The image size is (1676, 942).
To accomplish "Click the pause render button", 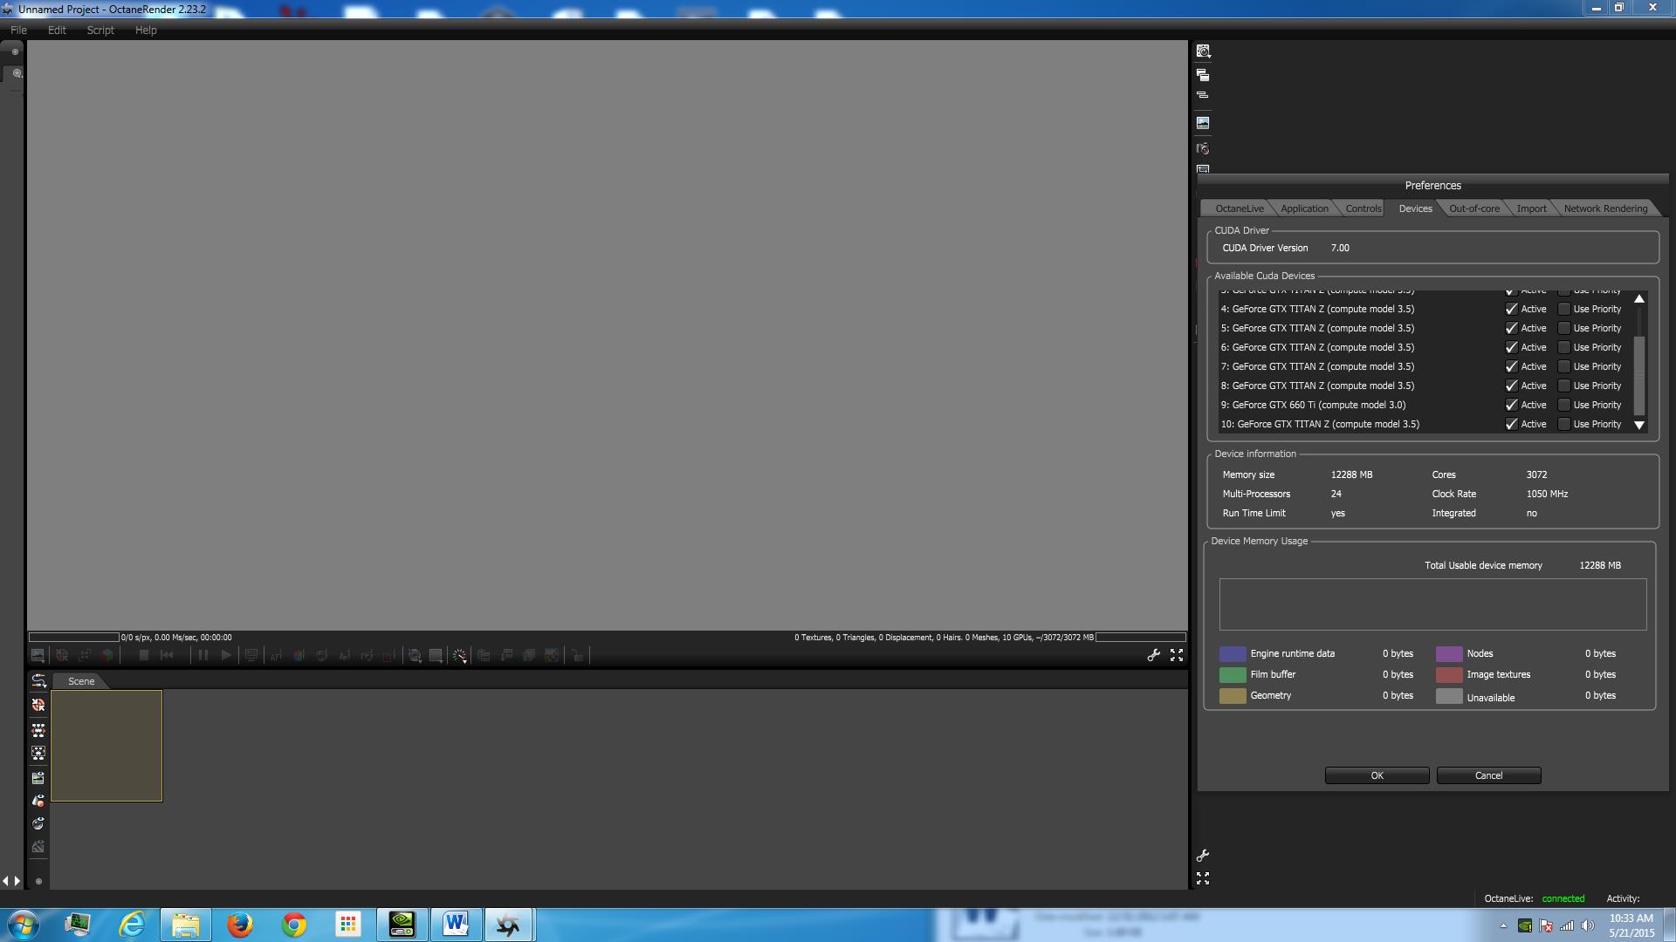I will 203,655.
